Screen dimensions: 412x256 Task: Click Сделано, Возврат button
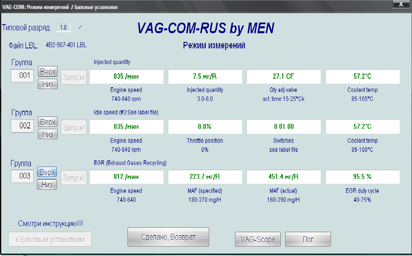click(x=168, y=237)
